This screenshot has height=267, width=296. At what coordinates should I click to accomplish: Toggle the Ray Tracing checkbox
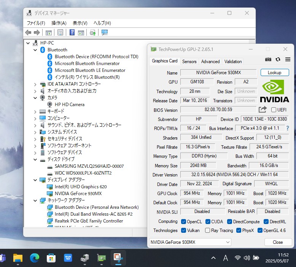[x=207, y=230]
